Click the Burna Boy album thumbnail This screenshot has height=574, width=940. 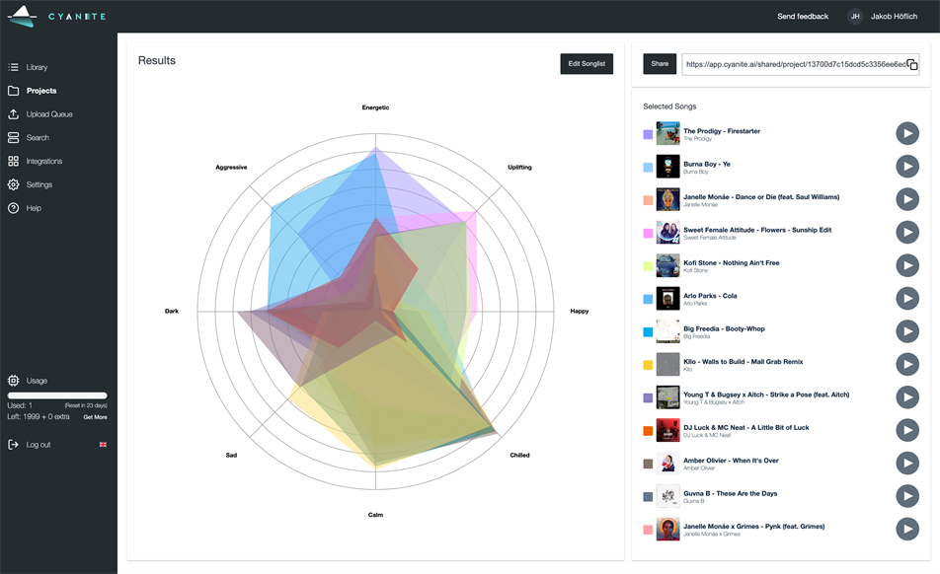pos(667,167)
